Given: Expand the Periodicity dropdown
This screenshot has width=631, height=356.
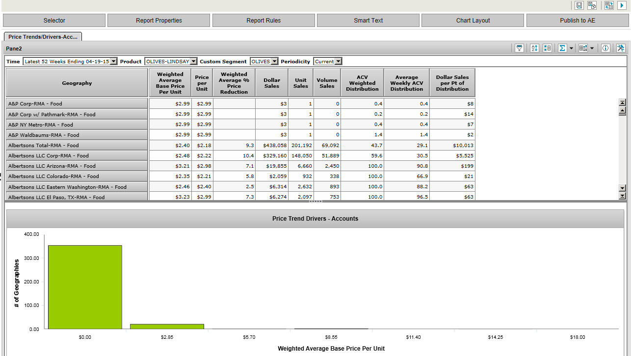Looking at the screenshot, I should point(338,61).
